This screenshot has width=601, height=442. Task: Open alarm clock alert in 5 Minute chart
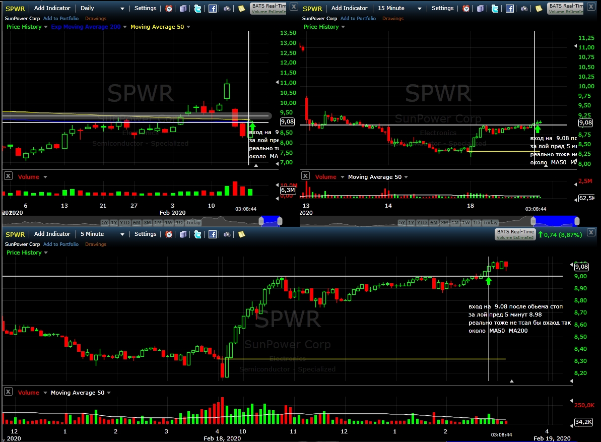(x=169, y=234)
